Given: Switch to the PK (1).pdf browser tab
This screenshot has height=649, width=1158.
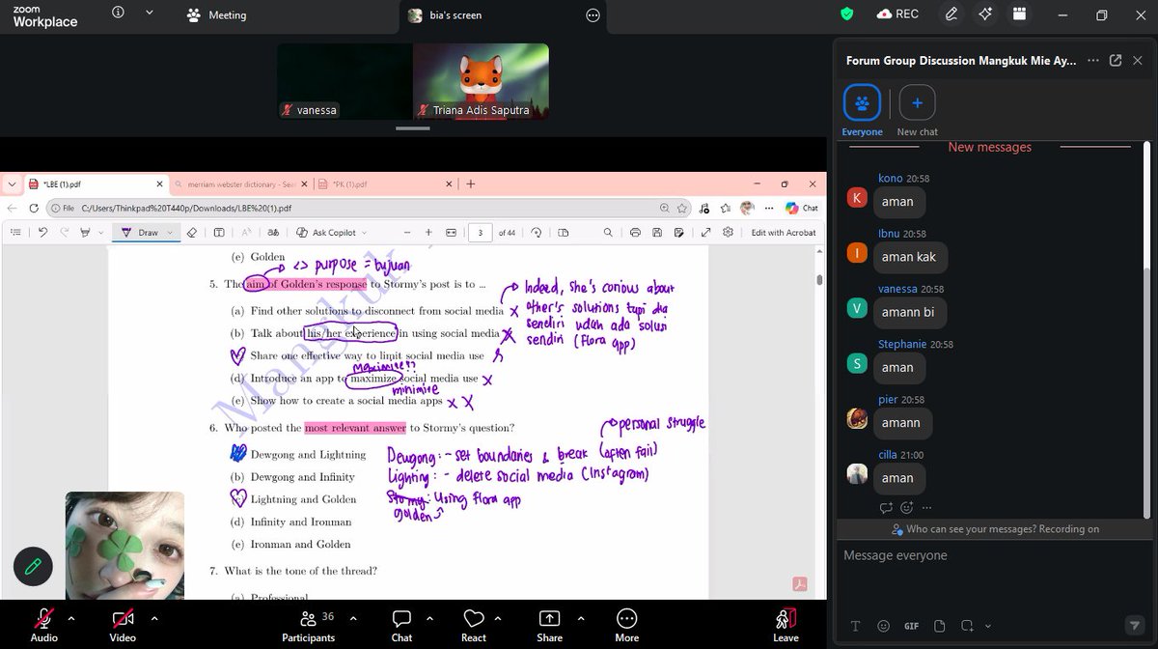Looking at the screenshot, I should point(386,183).
